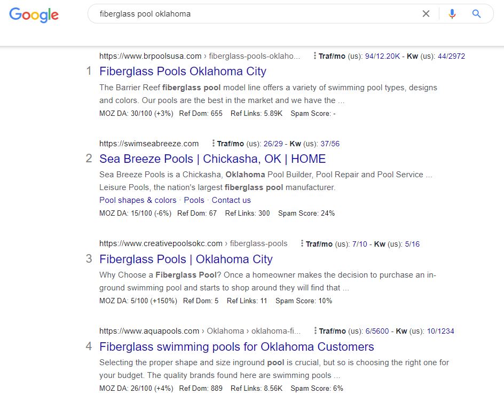Click rank number 3 beside third result
The height and width of the screenshot is (394, 504).
89,258
